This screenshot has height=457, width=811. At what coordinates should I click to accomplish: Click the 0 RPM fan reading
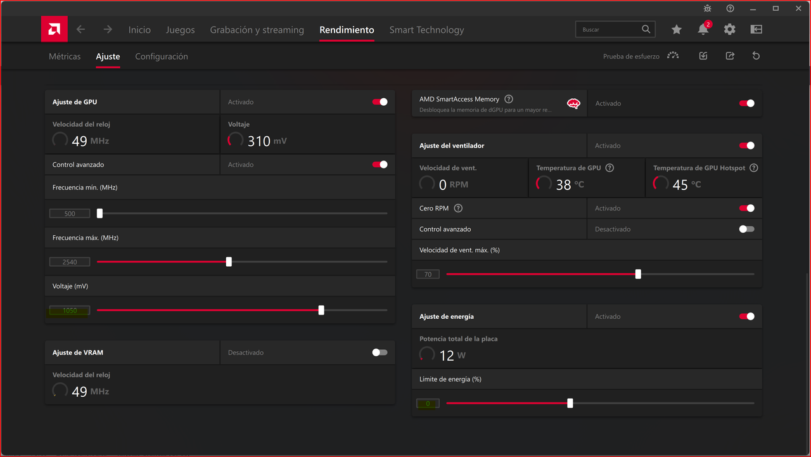pos(445,184)
